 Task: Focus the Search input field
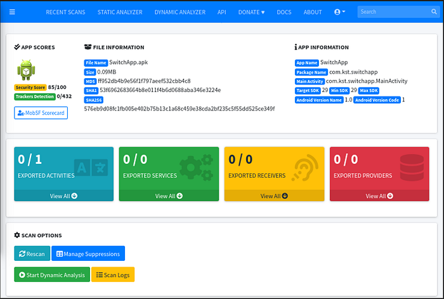pos(394,12)
